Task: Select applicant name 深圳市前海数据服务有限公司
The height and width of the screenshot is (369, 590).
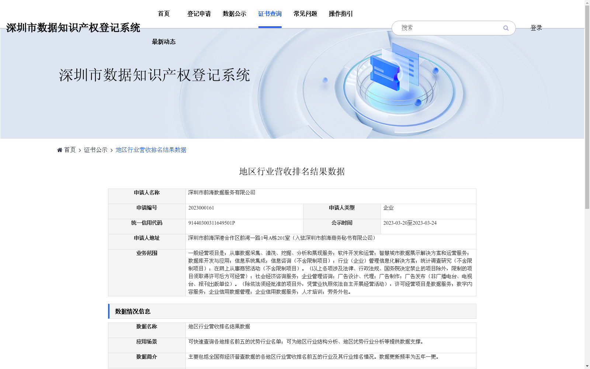Action: click(x=222, y=193)
